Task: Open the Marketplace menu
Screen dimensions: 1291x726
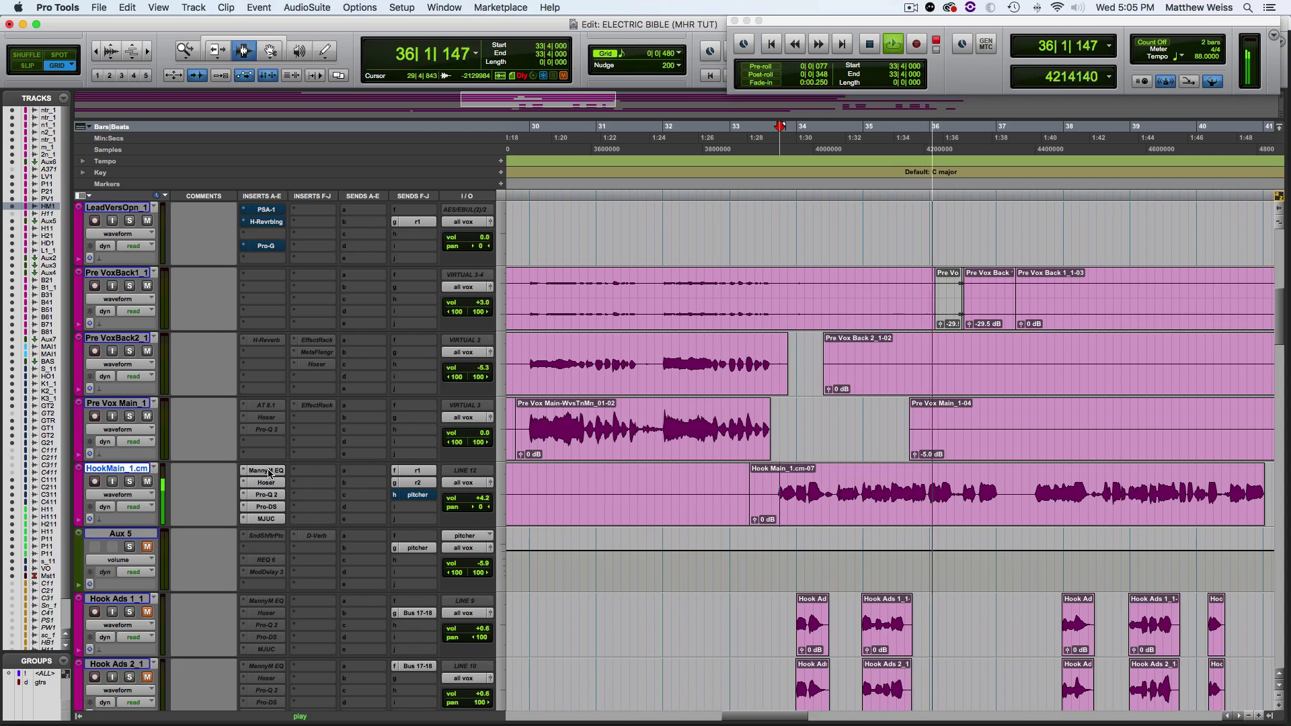Action: coord(500,7)
